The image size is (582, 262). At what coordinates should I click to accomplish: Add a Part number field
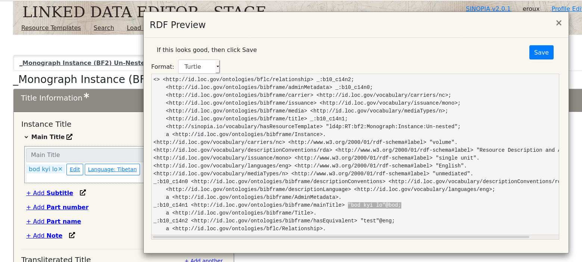[57, 207]
